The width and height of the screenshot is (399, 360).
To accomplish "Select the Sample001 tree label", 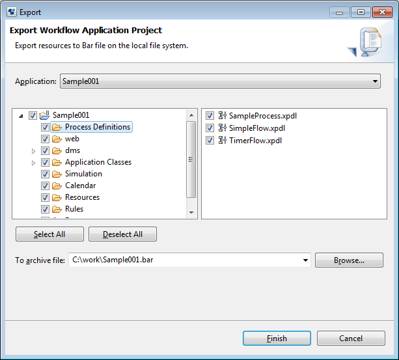I will 71,115.
